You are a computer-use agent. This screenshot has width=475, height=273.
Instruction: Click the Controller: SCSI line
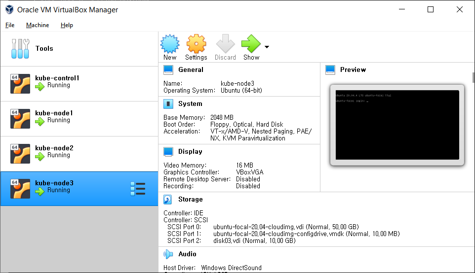point(186,220)
